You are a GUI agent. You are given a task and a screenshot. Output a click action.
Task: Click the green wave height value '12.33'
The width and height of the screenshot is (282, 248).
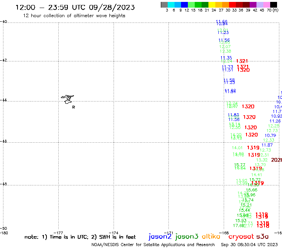(x=269, y=140)
